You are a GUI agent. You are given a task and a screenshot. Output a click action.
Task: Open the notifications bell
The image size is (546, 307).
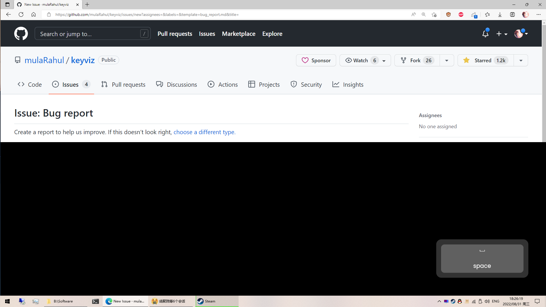click(485, 34)
